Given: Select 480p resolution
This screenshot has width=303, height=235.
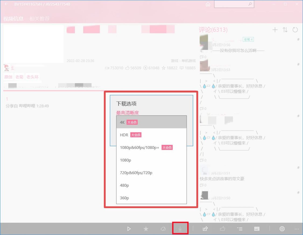Looking at the screenshot, I should pos(151,185).
